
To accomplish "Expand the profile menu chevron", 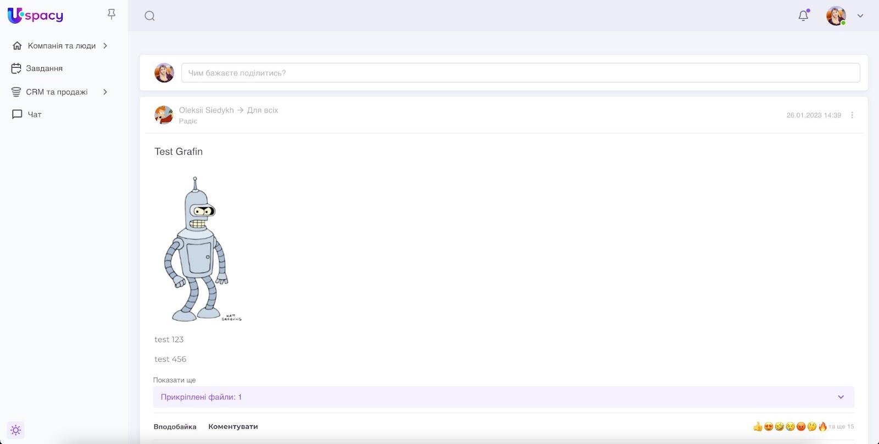I will [860, 16].
